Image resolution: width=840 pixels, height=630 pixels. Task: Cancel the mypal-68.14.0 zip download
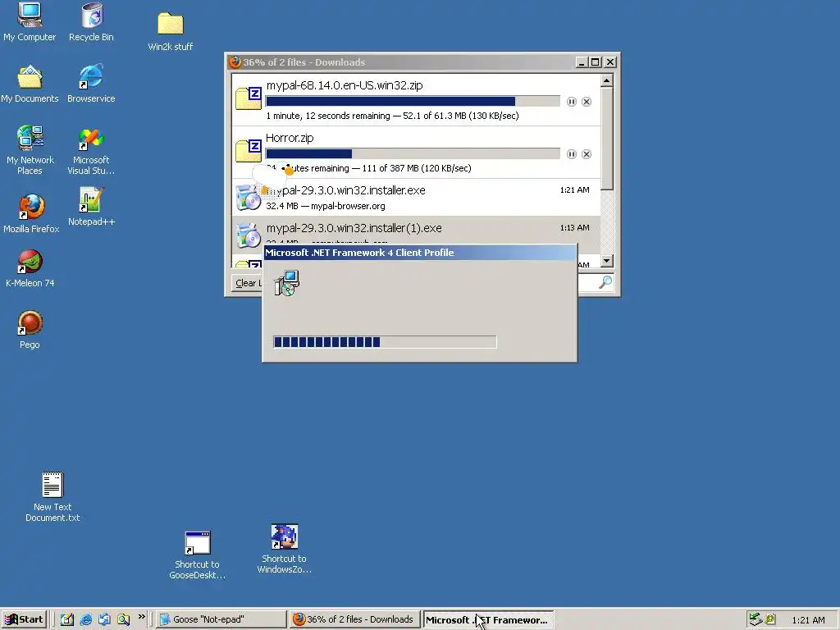point(587,102)
